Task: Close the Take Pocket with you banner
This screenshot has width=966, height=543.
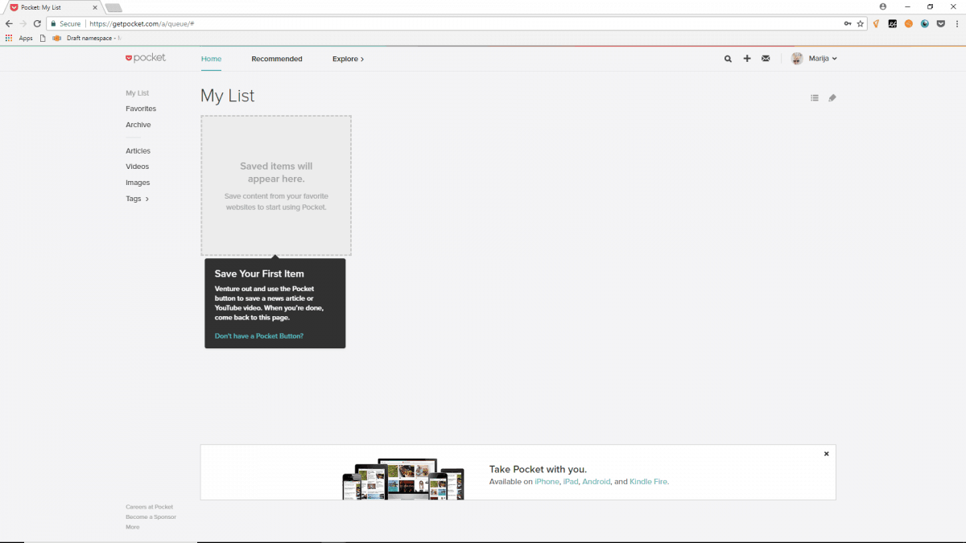Action: (x=826, y=454)
